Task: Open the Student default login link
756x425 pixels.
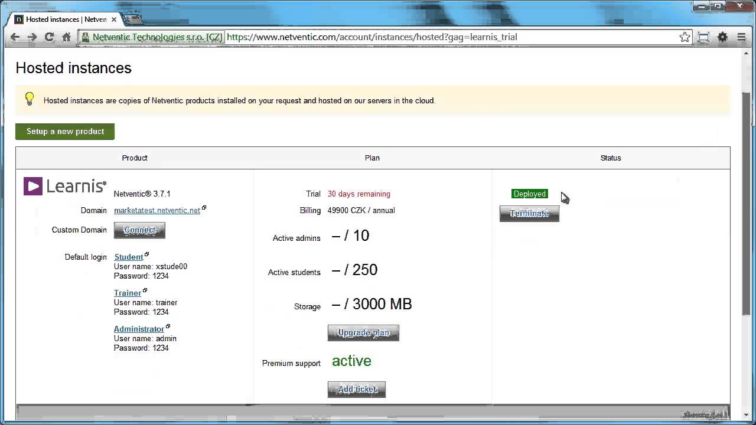Action: [129, 257]
